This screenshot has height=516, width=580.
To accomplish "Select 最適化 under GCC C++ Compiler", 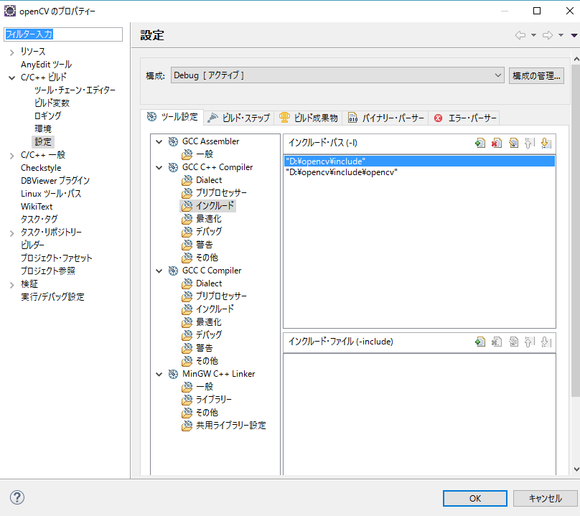I will point(209,219).
